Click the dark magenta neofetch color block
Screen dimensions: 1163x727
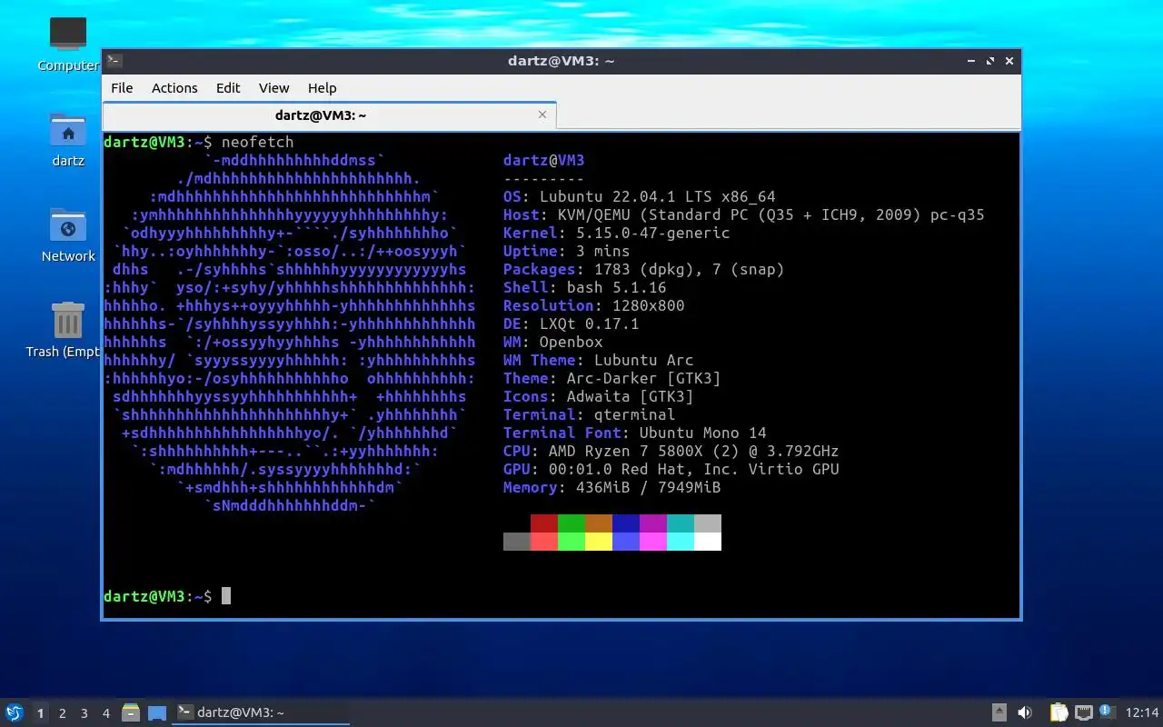[x=653, y=523]
